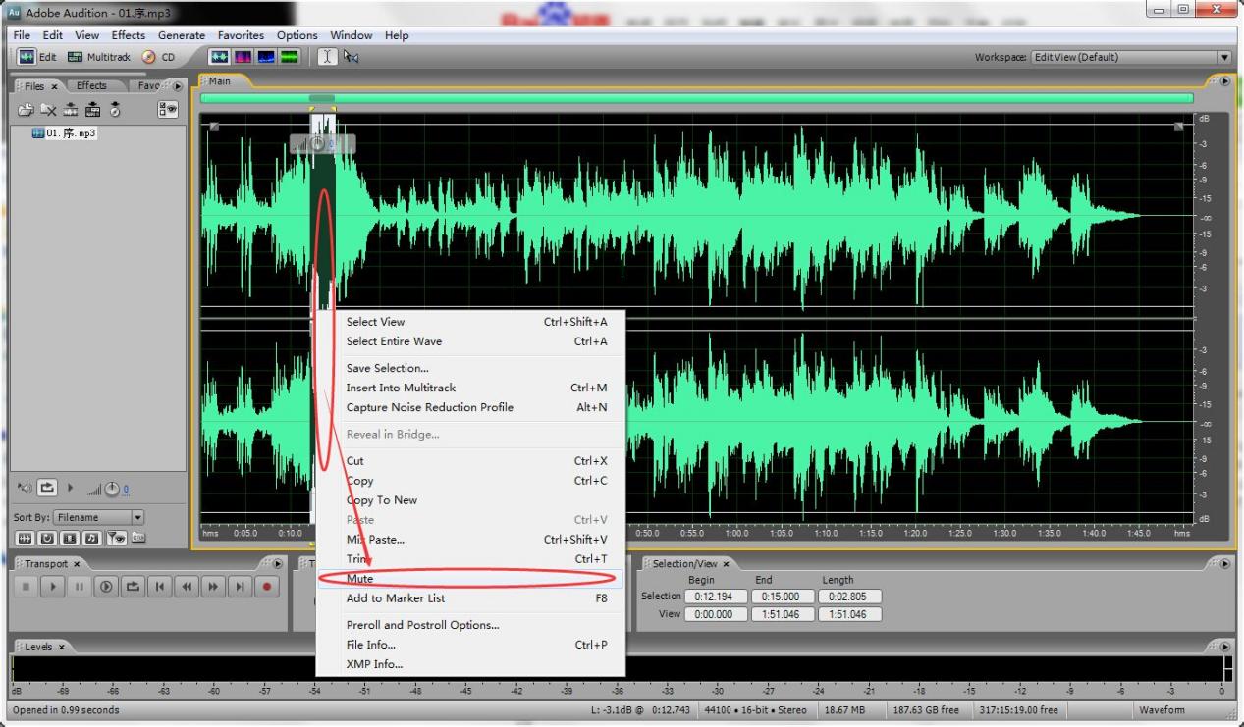Select Spectral Frequency Display icon

tap(242, 57)
